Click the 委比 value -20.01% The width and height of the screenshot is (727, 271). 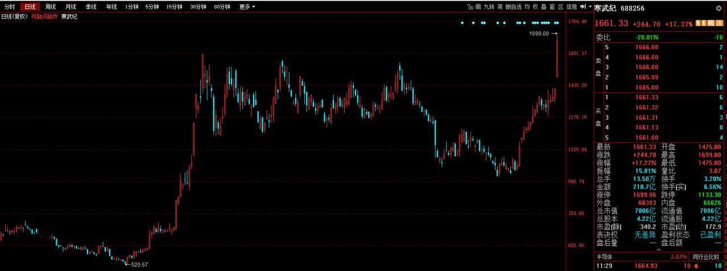click(646, 37)
